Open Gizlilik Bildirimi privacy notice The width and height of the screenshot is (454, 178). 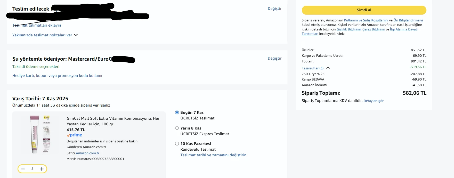[348, 29]
